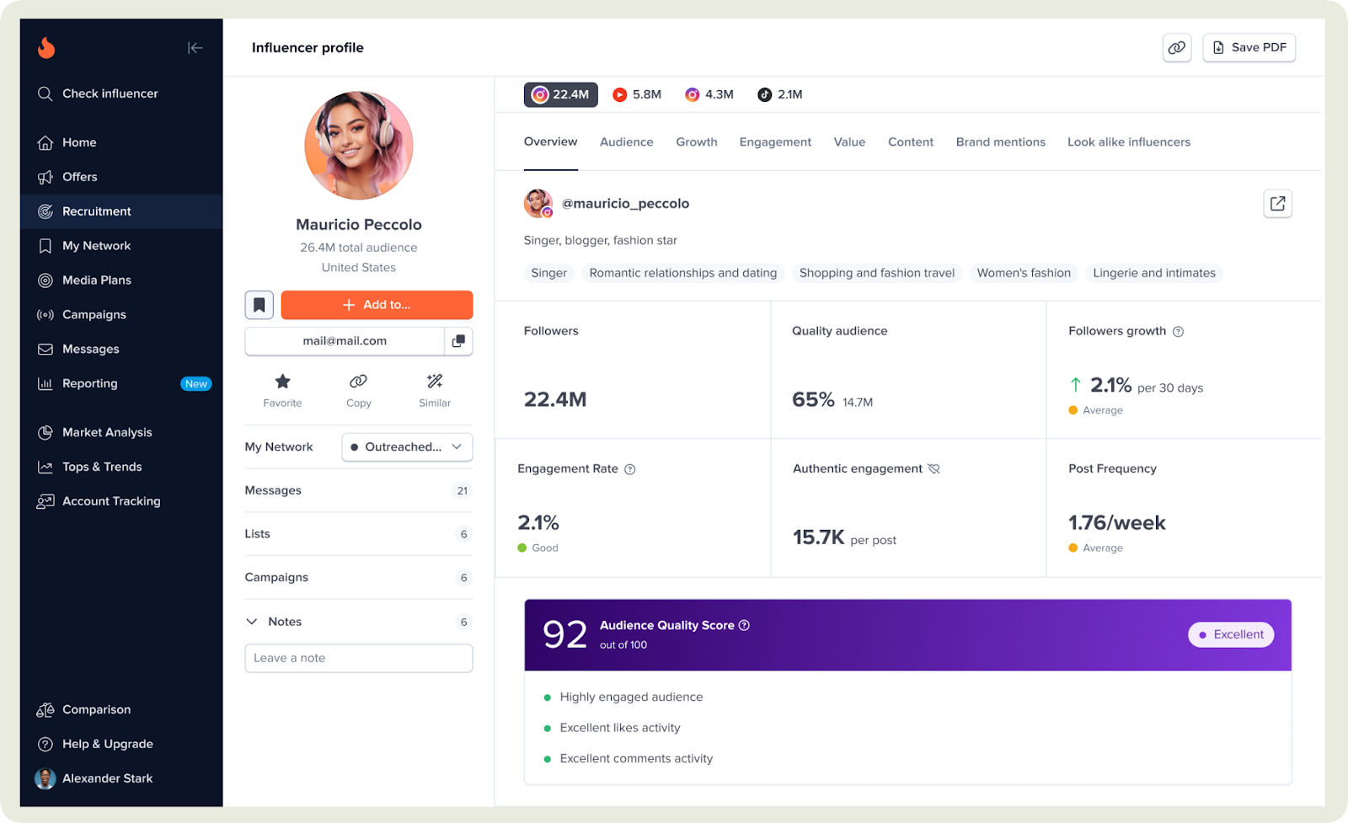This screenshot has width=1348, height=823.
Task: Open Similar influencers via the Similar icon
Action: coord(435,389)
